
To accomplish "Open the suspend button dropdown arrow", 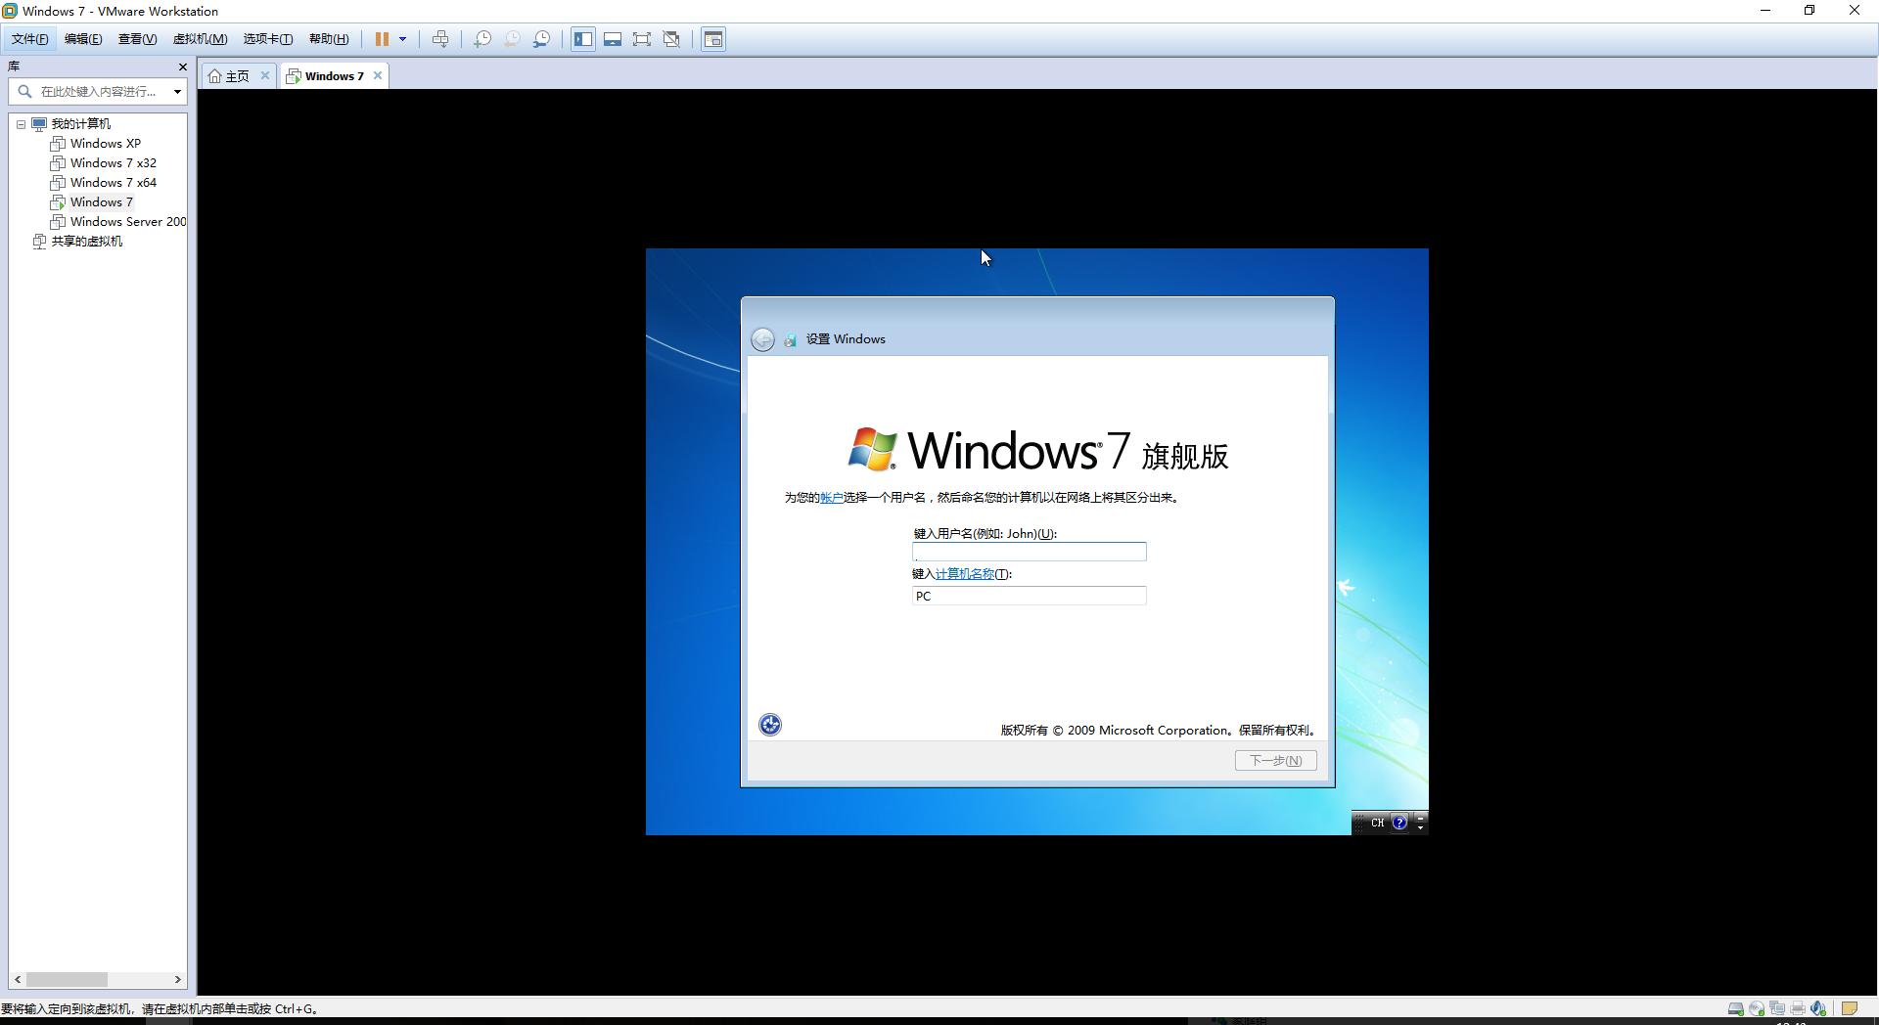I will click(402, 39).
